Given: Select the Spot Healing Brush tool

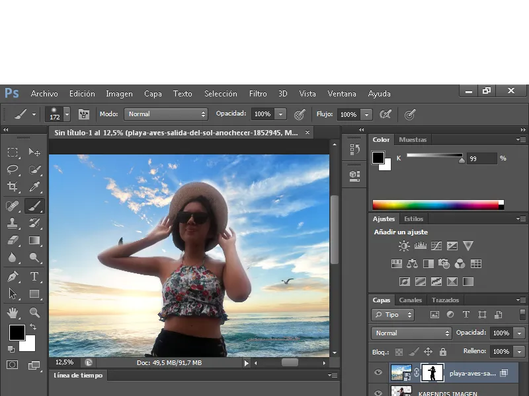Looking at the screenshot, I should coord(13,205).
